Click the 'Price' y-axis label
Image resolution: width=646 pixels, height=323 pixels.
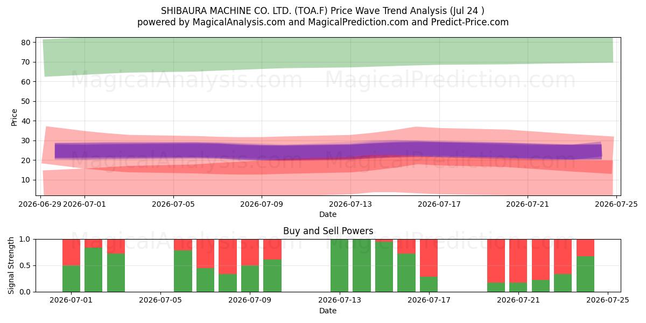coord(15,117)
